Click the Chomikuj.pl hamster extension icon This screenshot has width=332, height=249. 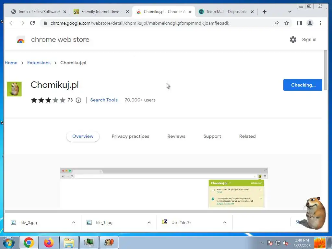tap(14, 89)
